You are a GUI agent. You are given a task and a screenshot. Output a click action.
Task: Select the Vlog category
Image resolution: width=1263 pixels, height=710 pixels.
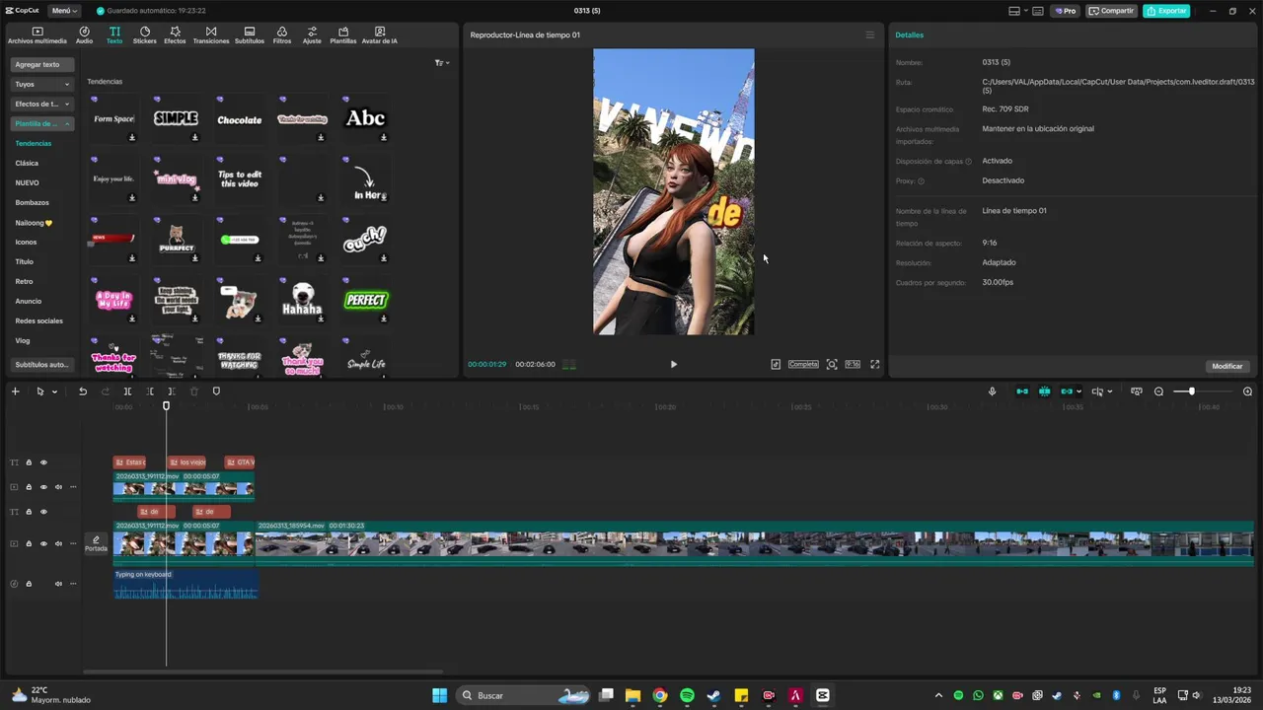coord(23,341)
